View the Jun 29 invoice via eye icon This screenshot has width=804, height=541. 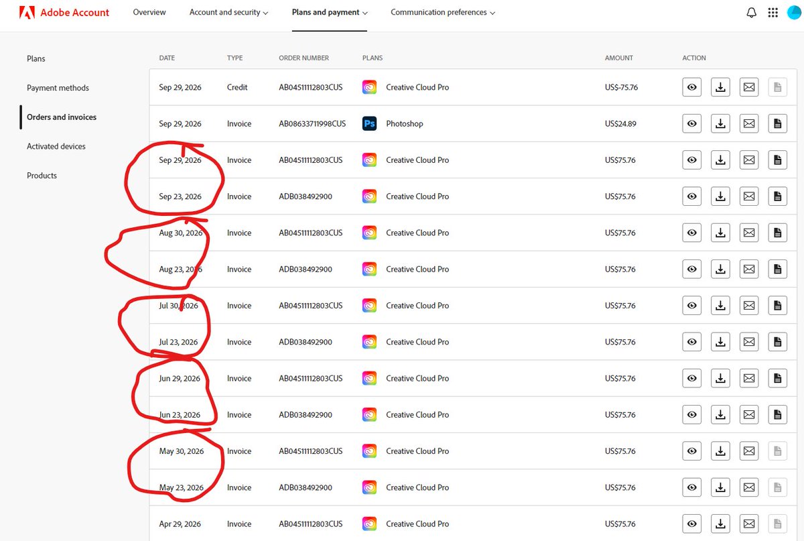click(692, 378)
